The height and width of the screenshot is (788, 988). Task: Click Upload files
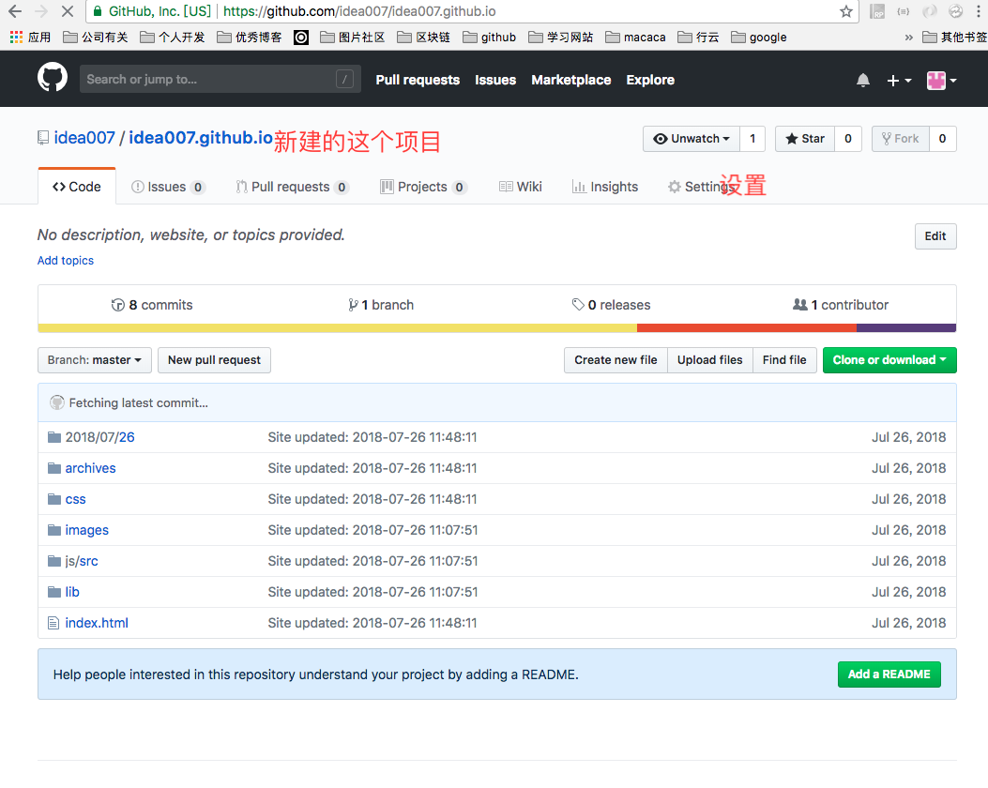coord(710,360)
